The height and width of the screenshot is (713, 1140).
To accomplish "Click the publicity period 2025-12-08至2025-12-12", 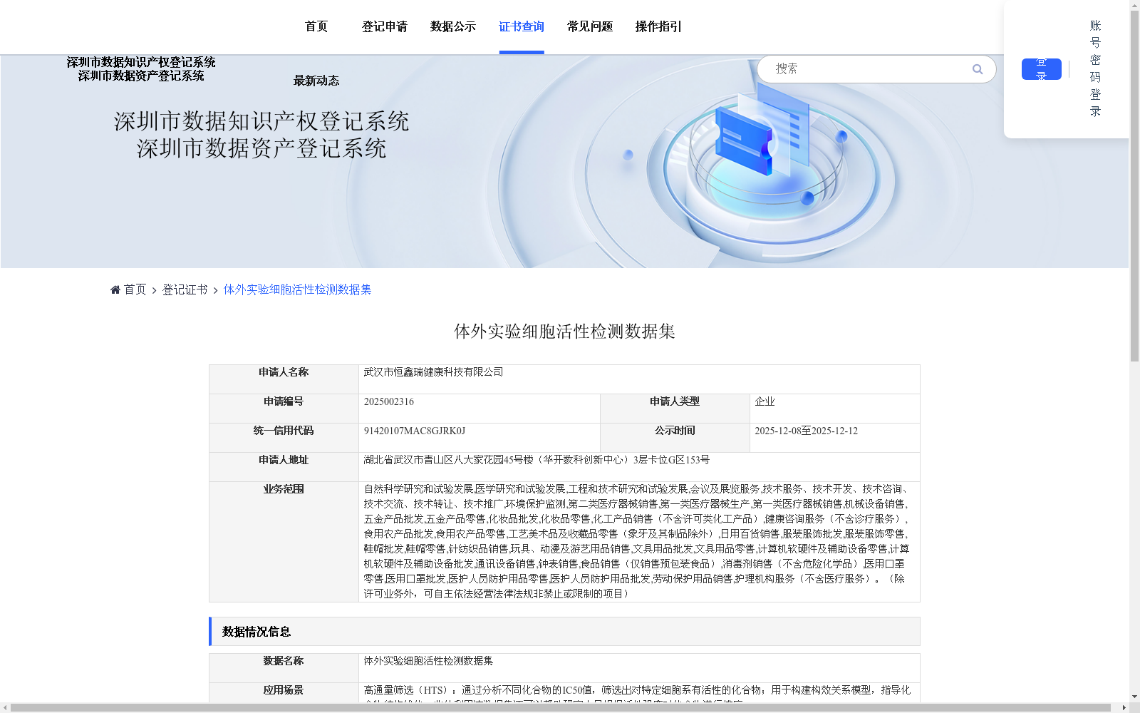I will point(807,431).
